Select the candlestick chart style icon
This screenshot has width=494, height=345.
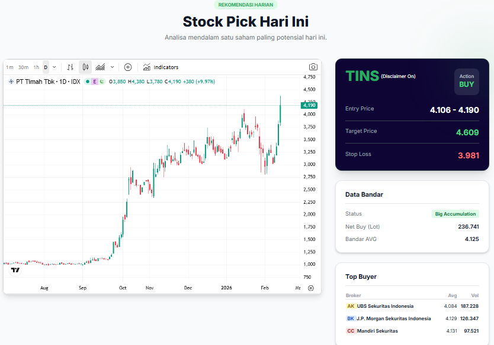pyautogui.click(x=85, y=67)
